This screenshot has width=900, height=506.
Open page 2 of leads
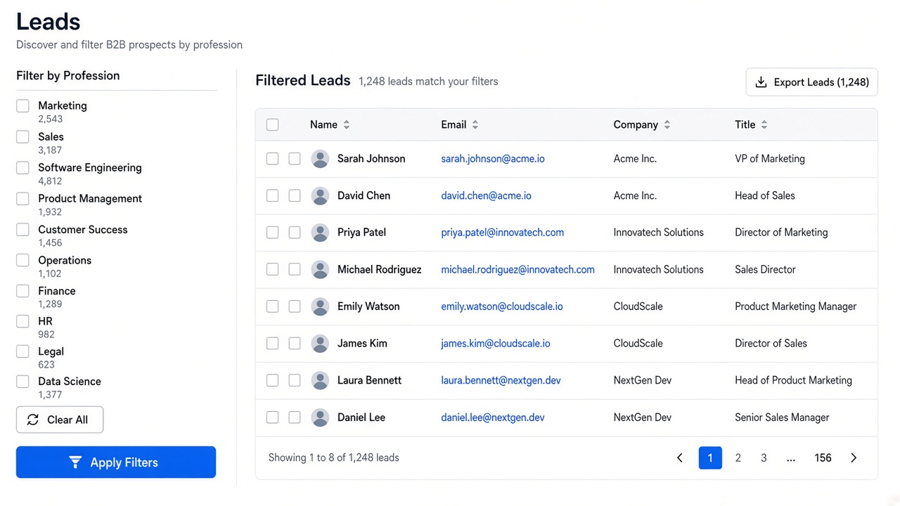pos(738,458)
